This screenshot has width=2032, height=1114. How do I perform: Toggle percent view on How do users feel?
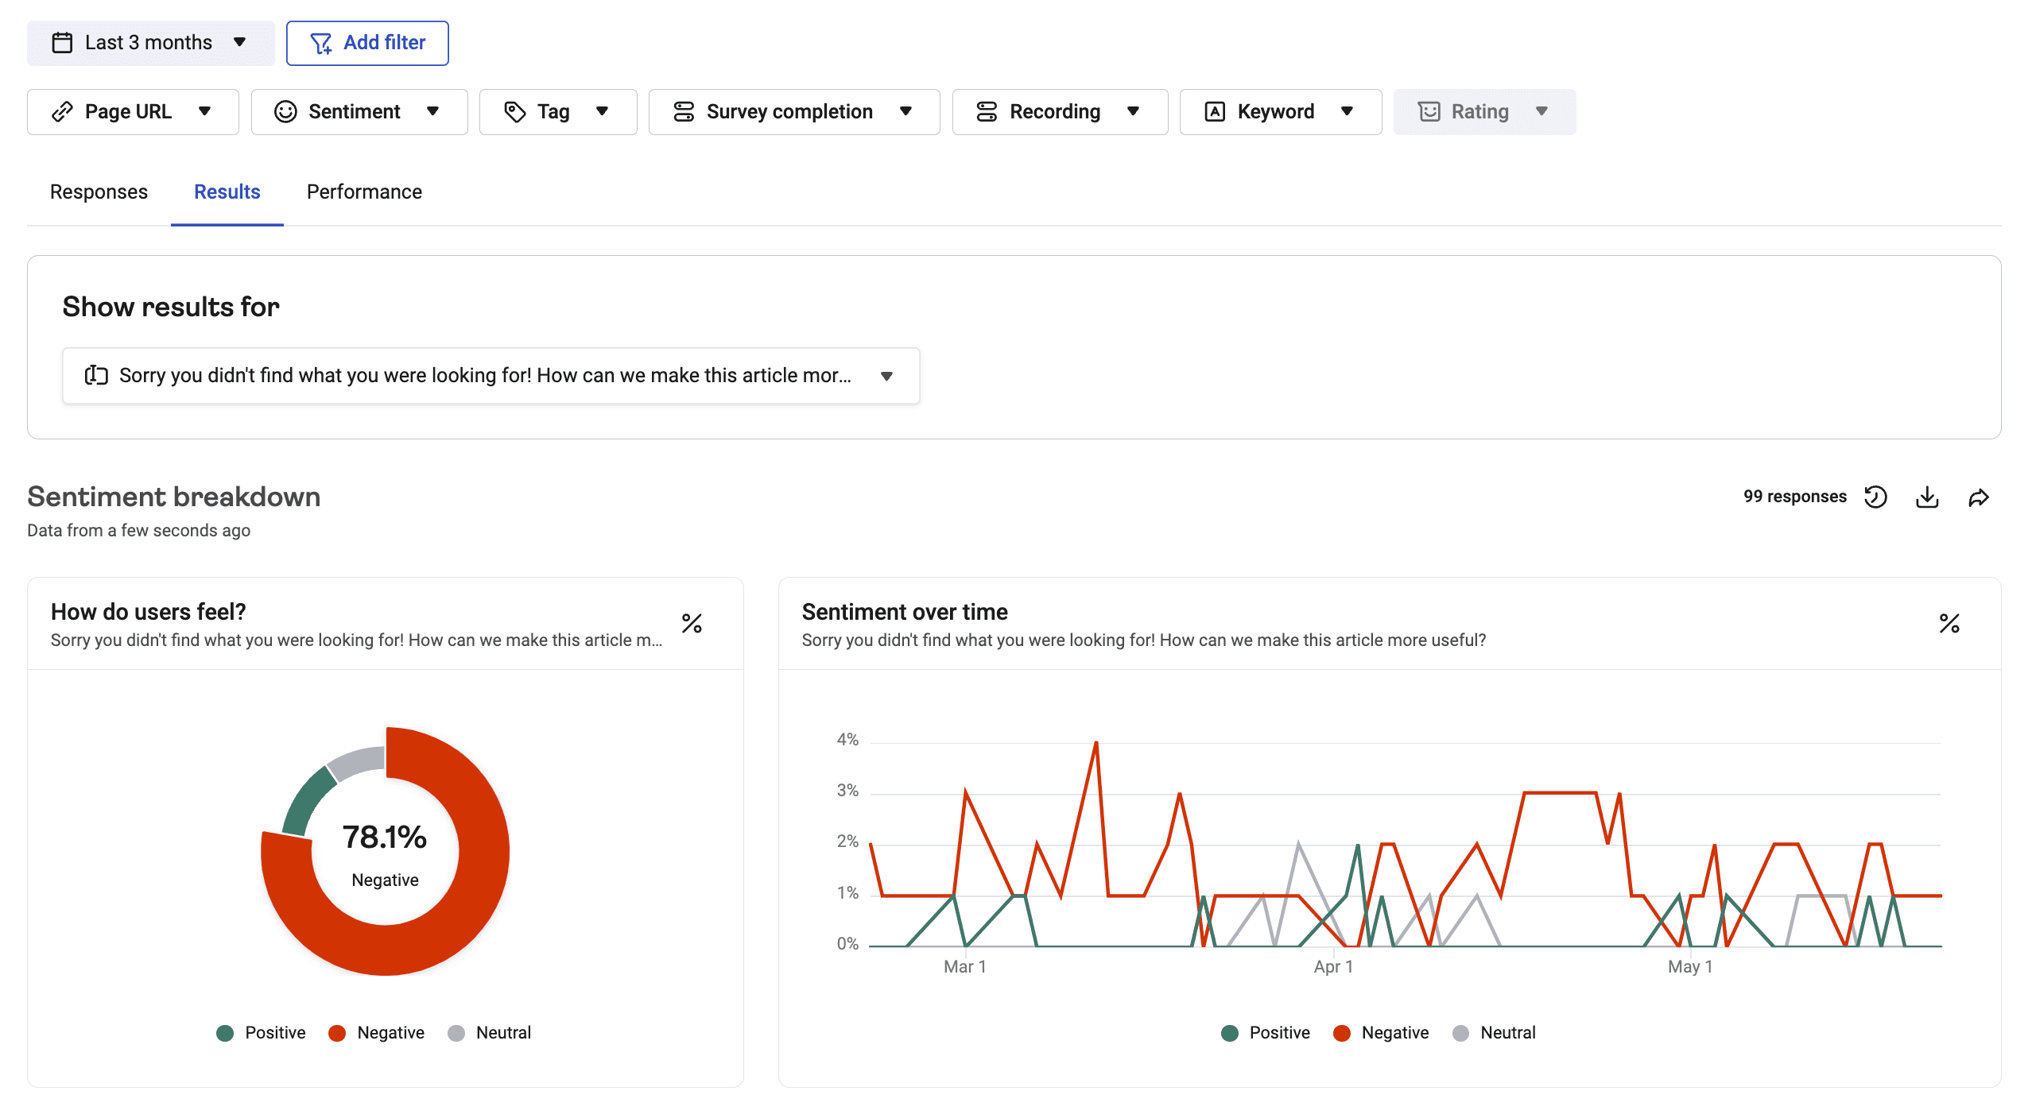tap(692, 624)
